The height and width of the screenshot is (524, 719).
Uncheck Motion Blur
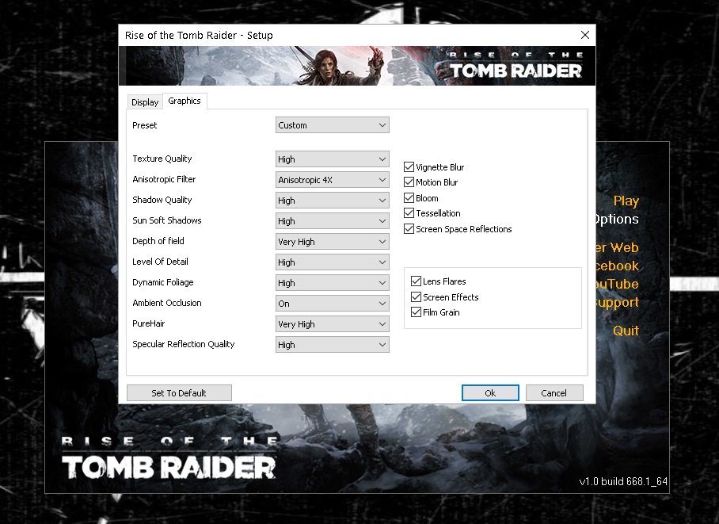(x=409, y=182)
